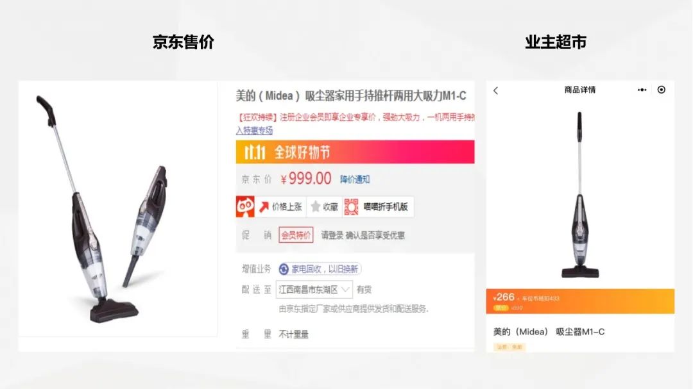Screen dimensions: 693x389
Task: Tap the back arrow in product details
Action: pos(495,90)
